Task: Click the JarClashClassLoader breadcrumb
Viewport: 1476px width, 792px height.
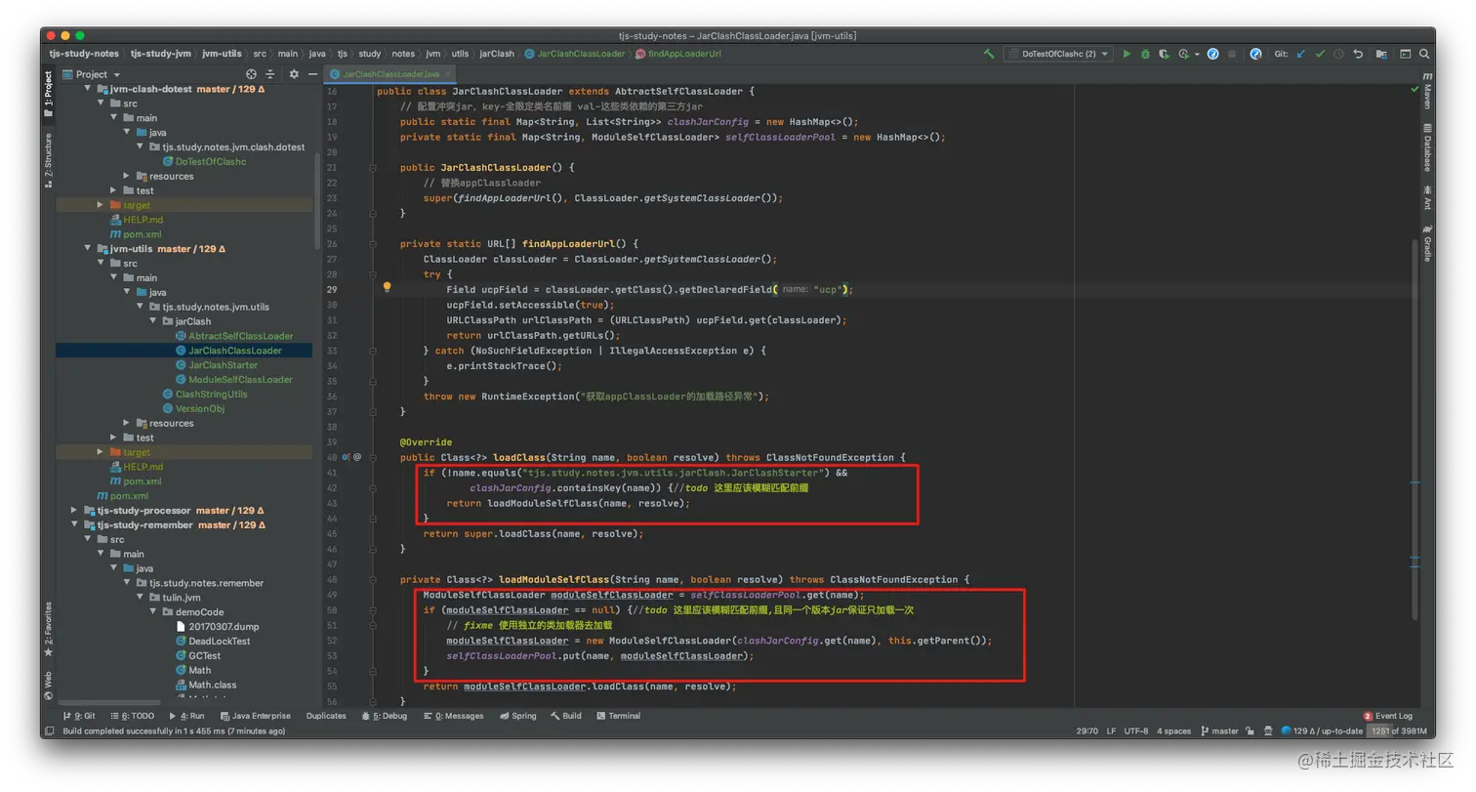Action: tap(575, 54)
